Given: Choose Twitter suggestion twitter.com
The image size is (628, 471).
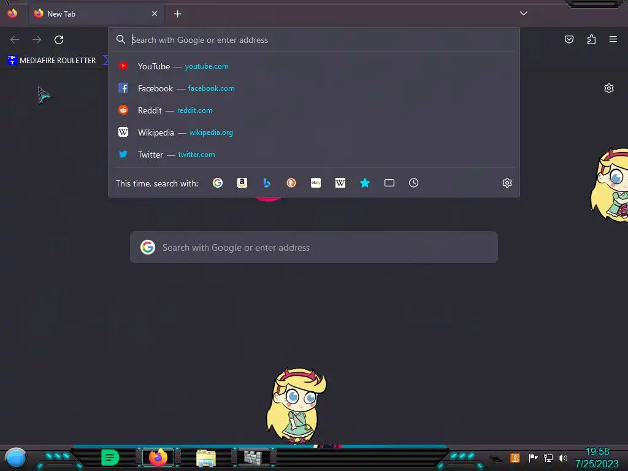Looking at the screenshot, I should (314, 154).
